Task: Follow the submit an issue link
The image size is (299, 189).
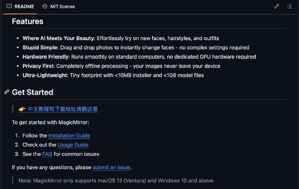Action: tap(111, 167)
